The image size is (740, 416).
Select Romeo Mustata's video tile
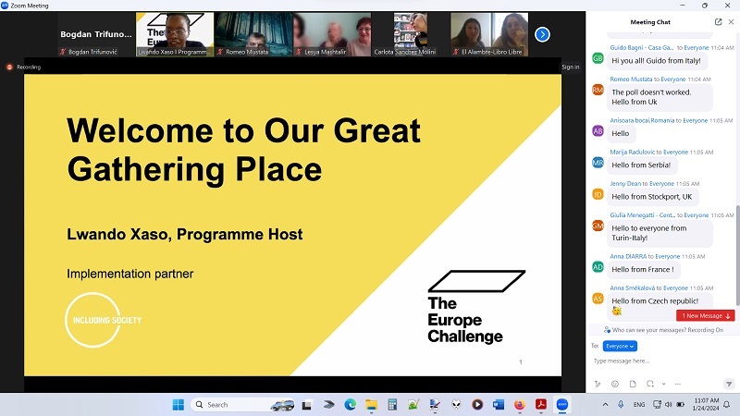[253, 34]
